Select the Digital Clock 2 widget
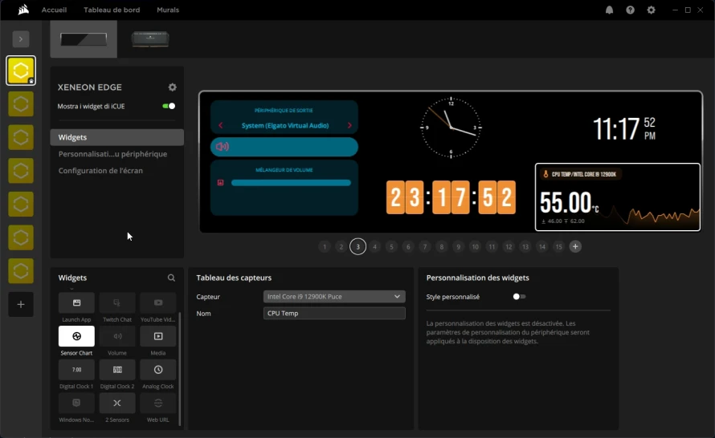The height and width of the screenshot is (438, 715). click(x=117, y=370)
